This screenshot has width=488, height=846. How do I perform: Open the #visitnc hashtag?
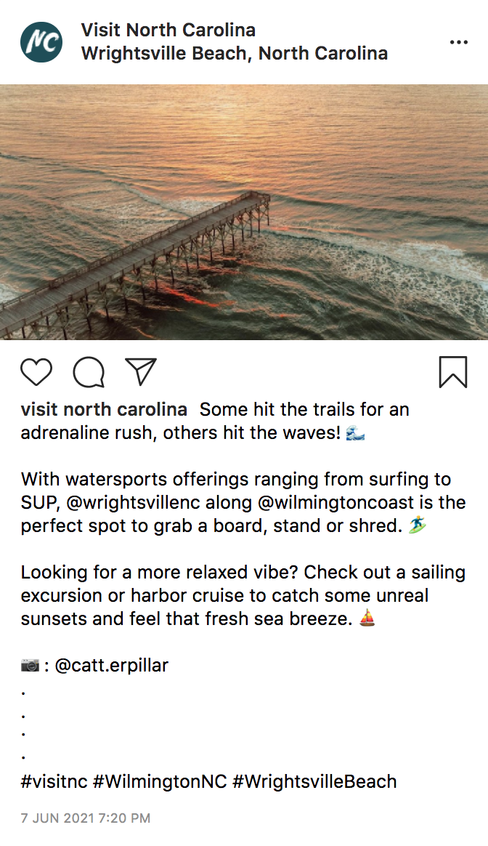point(54,782)
